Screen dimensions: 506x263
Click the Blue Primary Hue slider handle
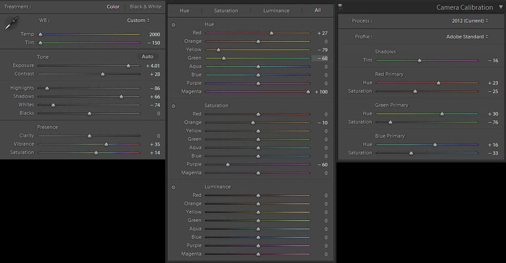pyautogui.click(x=435, y=145)
